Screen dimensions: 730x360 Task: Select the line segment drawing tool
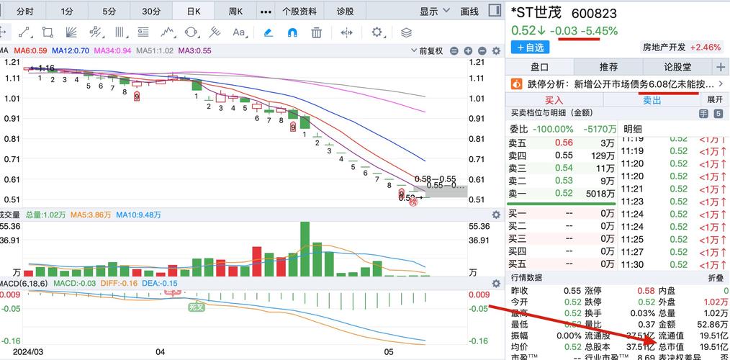pos(24,32)
